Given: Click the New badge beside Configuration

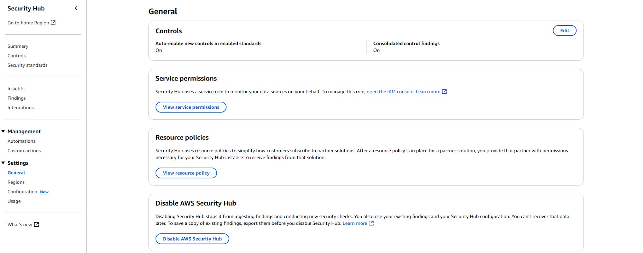Looking at the screenshot, I should [x=44, y=192].
